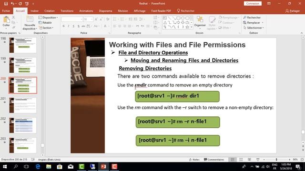Click the zoom out minus button
305x171 pixels.
(264, 160)
